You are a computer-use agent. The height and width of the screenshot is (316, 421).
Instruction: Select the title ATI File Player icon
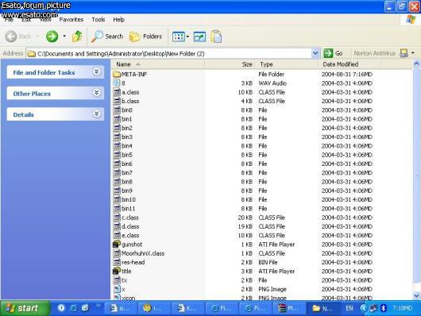pos(117,271)
